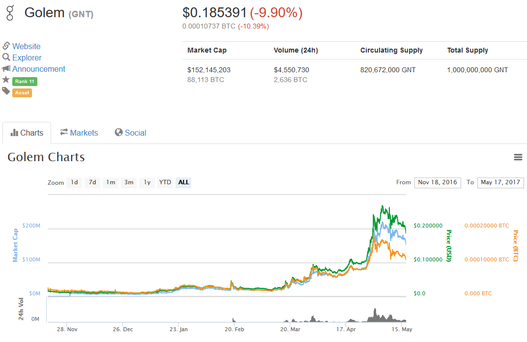Click the (-9.90%) price change

[x=276, y=13]
